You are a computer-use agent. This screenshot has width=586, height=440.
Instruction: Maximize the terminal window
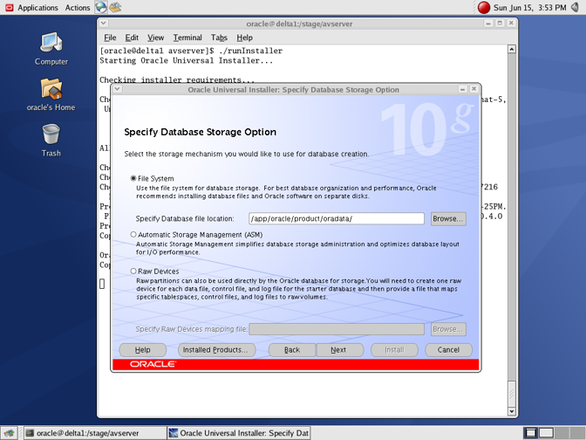coord(500,24)
